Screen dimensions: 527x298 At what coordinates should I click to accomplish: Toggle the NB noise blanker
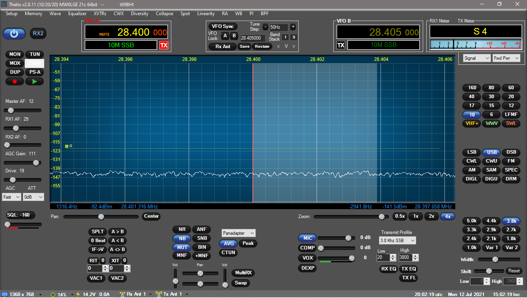pos(181,239)
